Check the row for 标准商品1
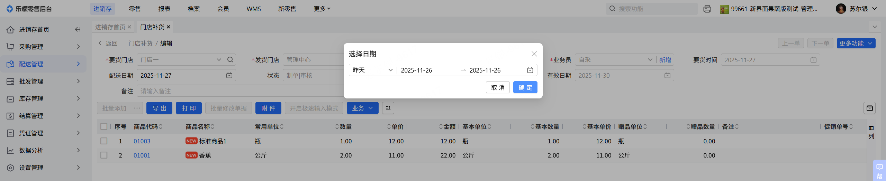This screenshot has width=886, height=181. [x=104, y=141]
